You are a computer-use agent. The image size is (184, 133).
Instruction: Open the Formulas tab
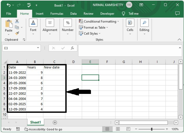(x=57, y=13)
